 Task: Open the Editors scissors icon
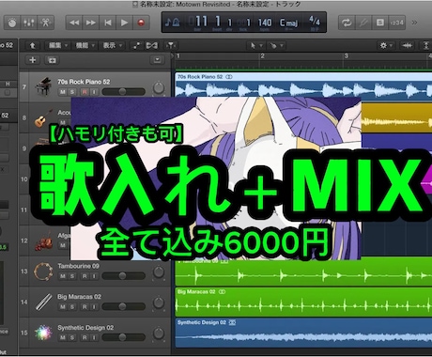pos(46,23)
